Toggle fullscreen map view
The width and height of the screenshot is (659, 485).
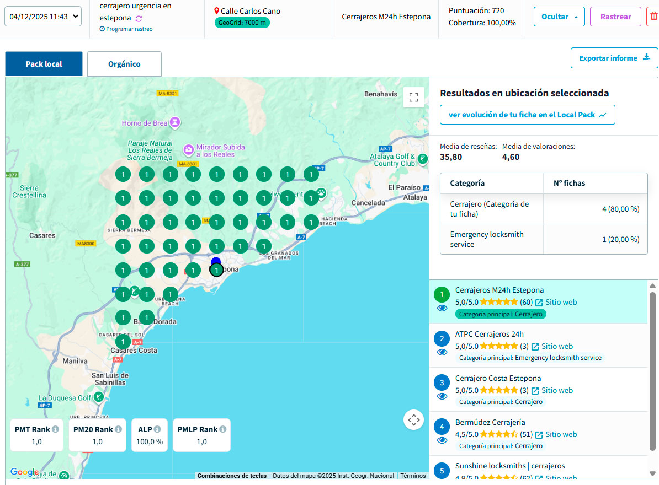pyautogui.click(x=413, y=98)
